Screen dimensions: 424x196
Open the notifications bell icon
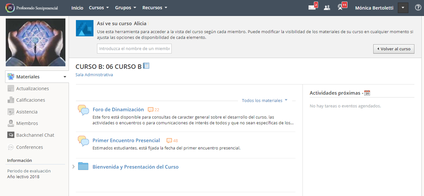341,7
